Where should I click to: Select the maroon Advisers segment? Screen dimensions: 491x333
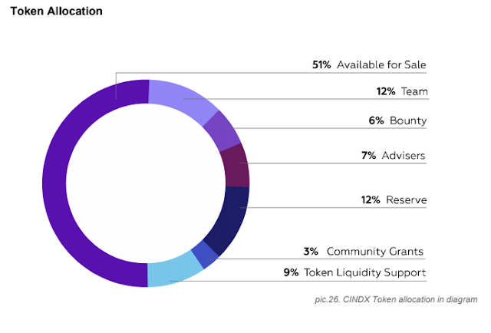[x=236, y=165]
